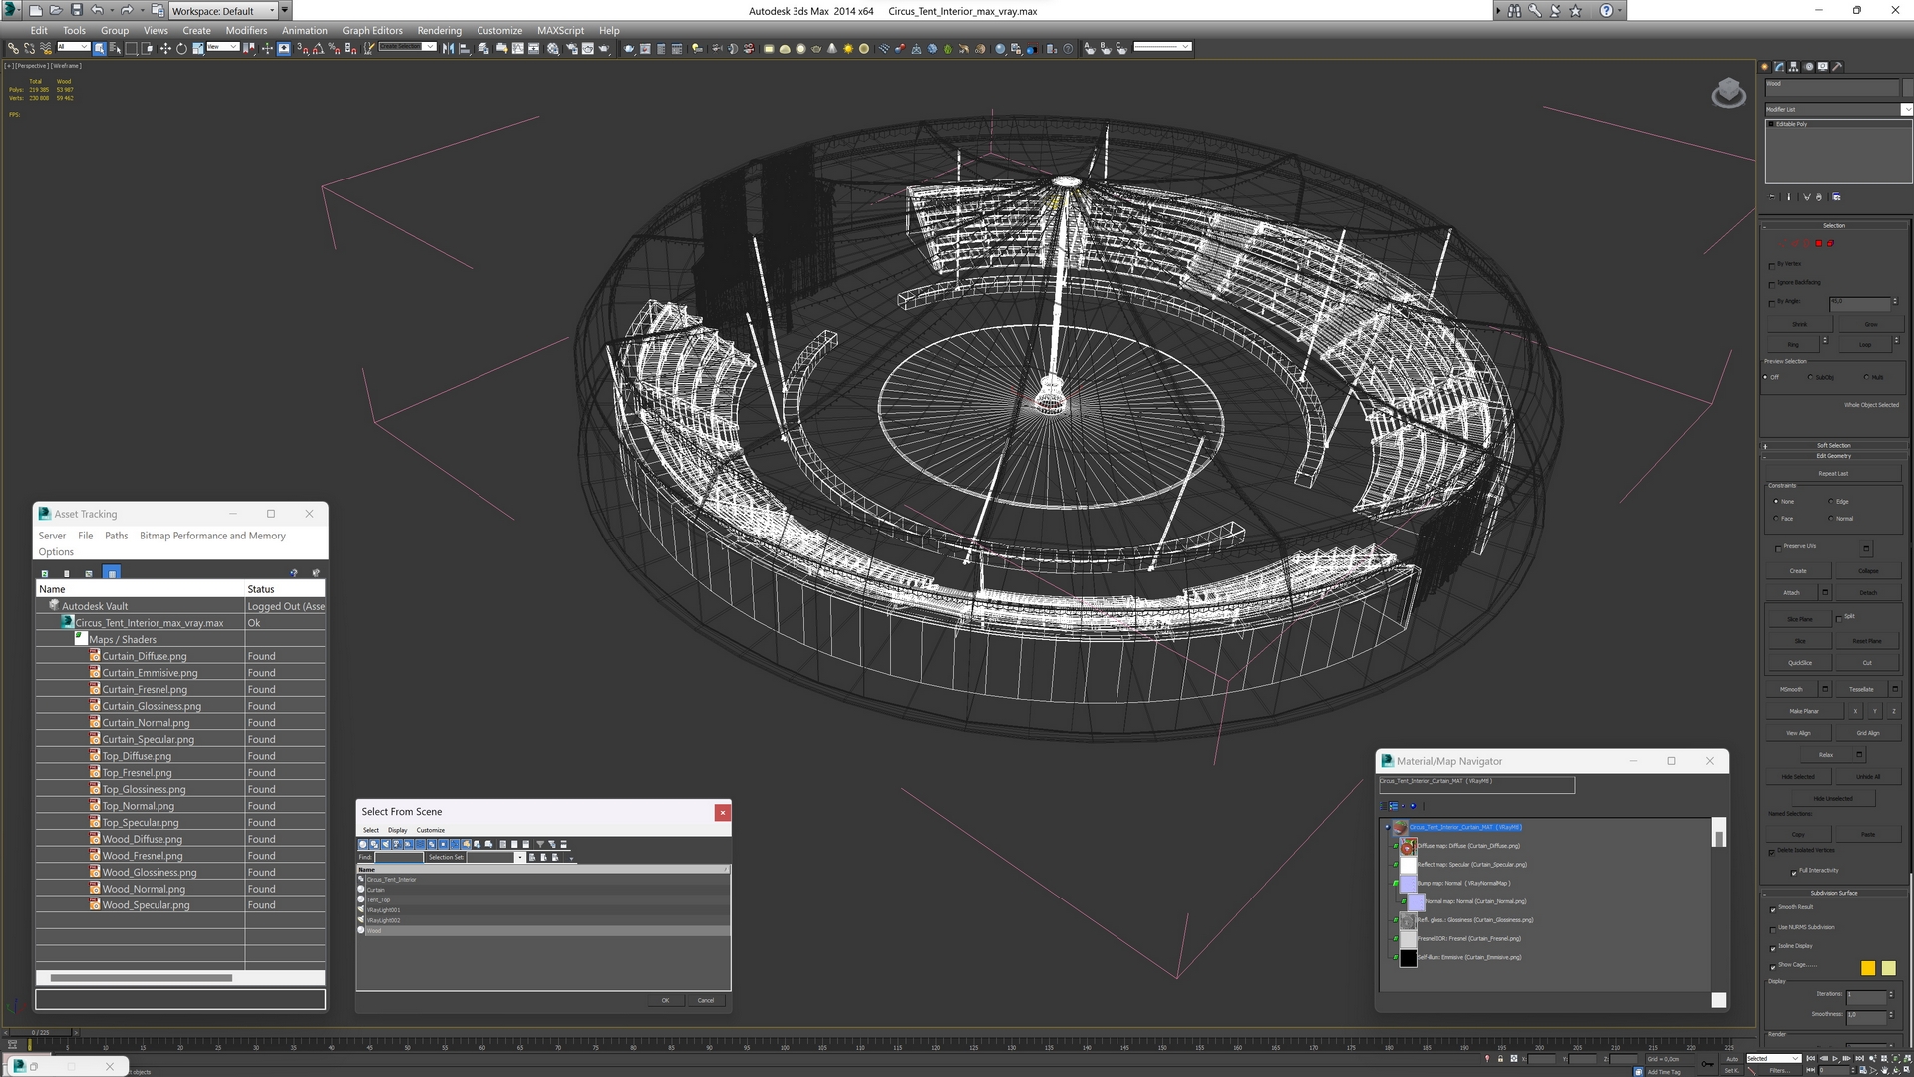
Task: Activate the Select Object tool
Action: (x=100, y=48)
